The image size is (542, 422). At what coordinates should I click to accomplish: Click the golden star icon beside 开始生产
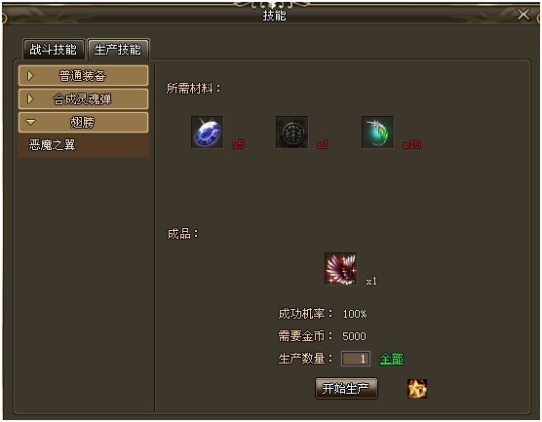pos(417,389)
